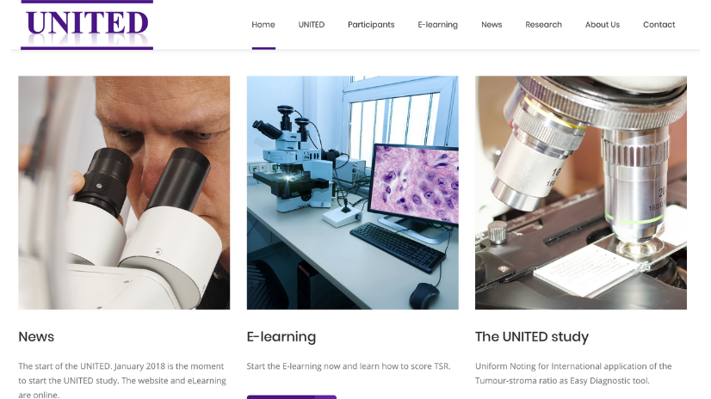The height and width of the screenshot is (399, 711).
Task: Open the Home menu item
Action: 263,24
